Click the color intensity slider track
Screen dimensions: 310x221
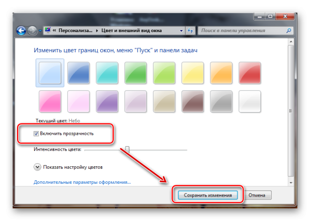pos(155,150)
